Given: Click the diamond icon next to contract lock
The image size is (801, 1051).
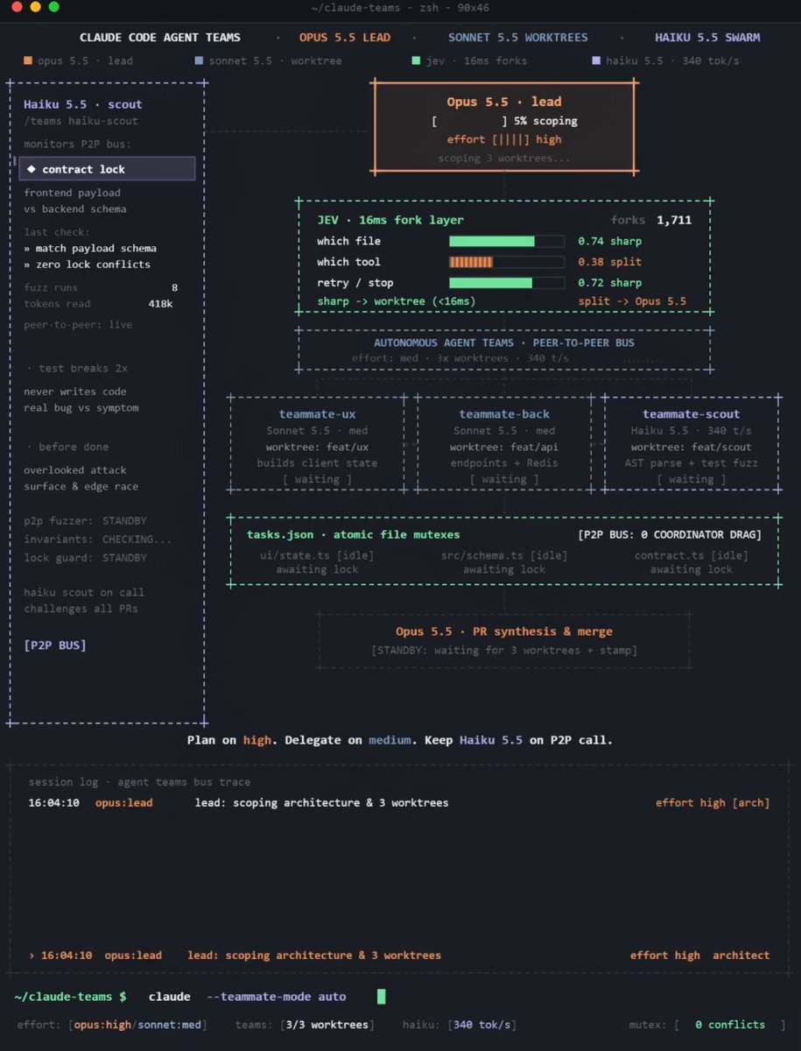Looking at the screenshot, I should pyautogui.click(x=31, y=169).
